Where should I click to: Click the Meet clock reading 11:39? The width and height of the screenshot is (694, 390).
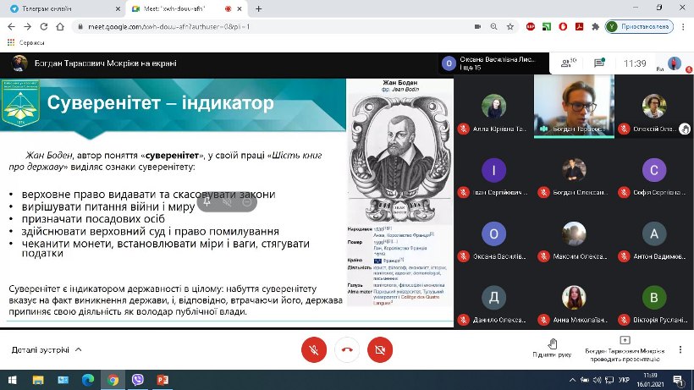tap(635, 63)
